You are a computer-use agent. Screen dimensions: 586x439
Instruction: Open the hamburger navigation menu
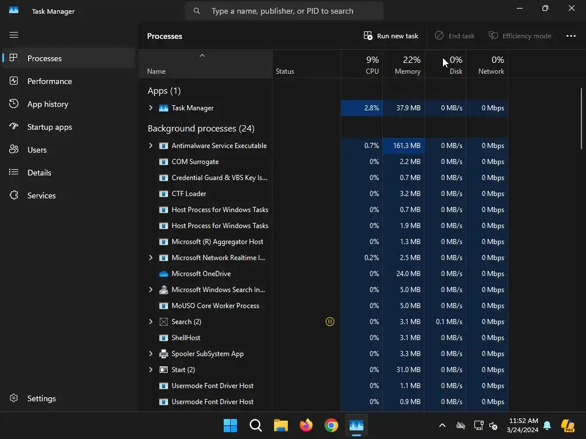[14, 35]
